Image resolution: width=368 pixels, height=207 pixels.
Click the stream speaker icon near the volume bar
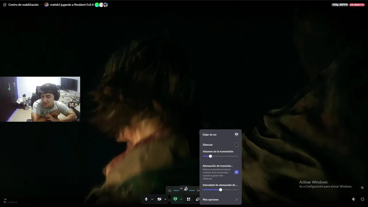170,191
